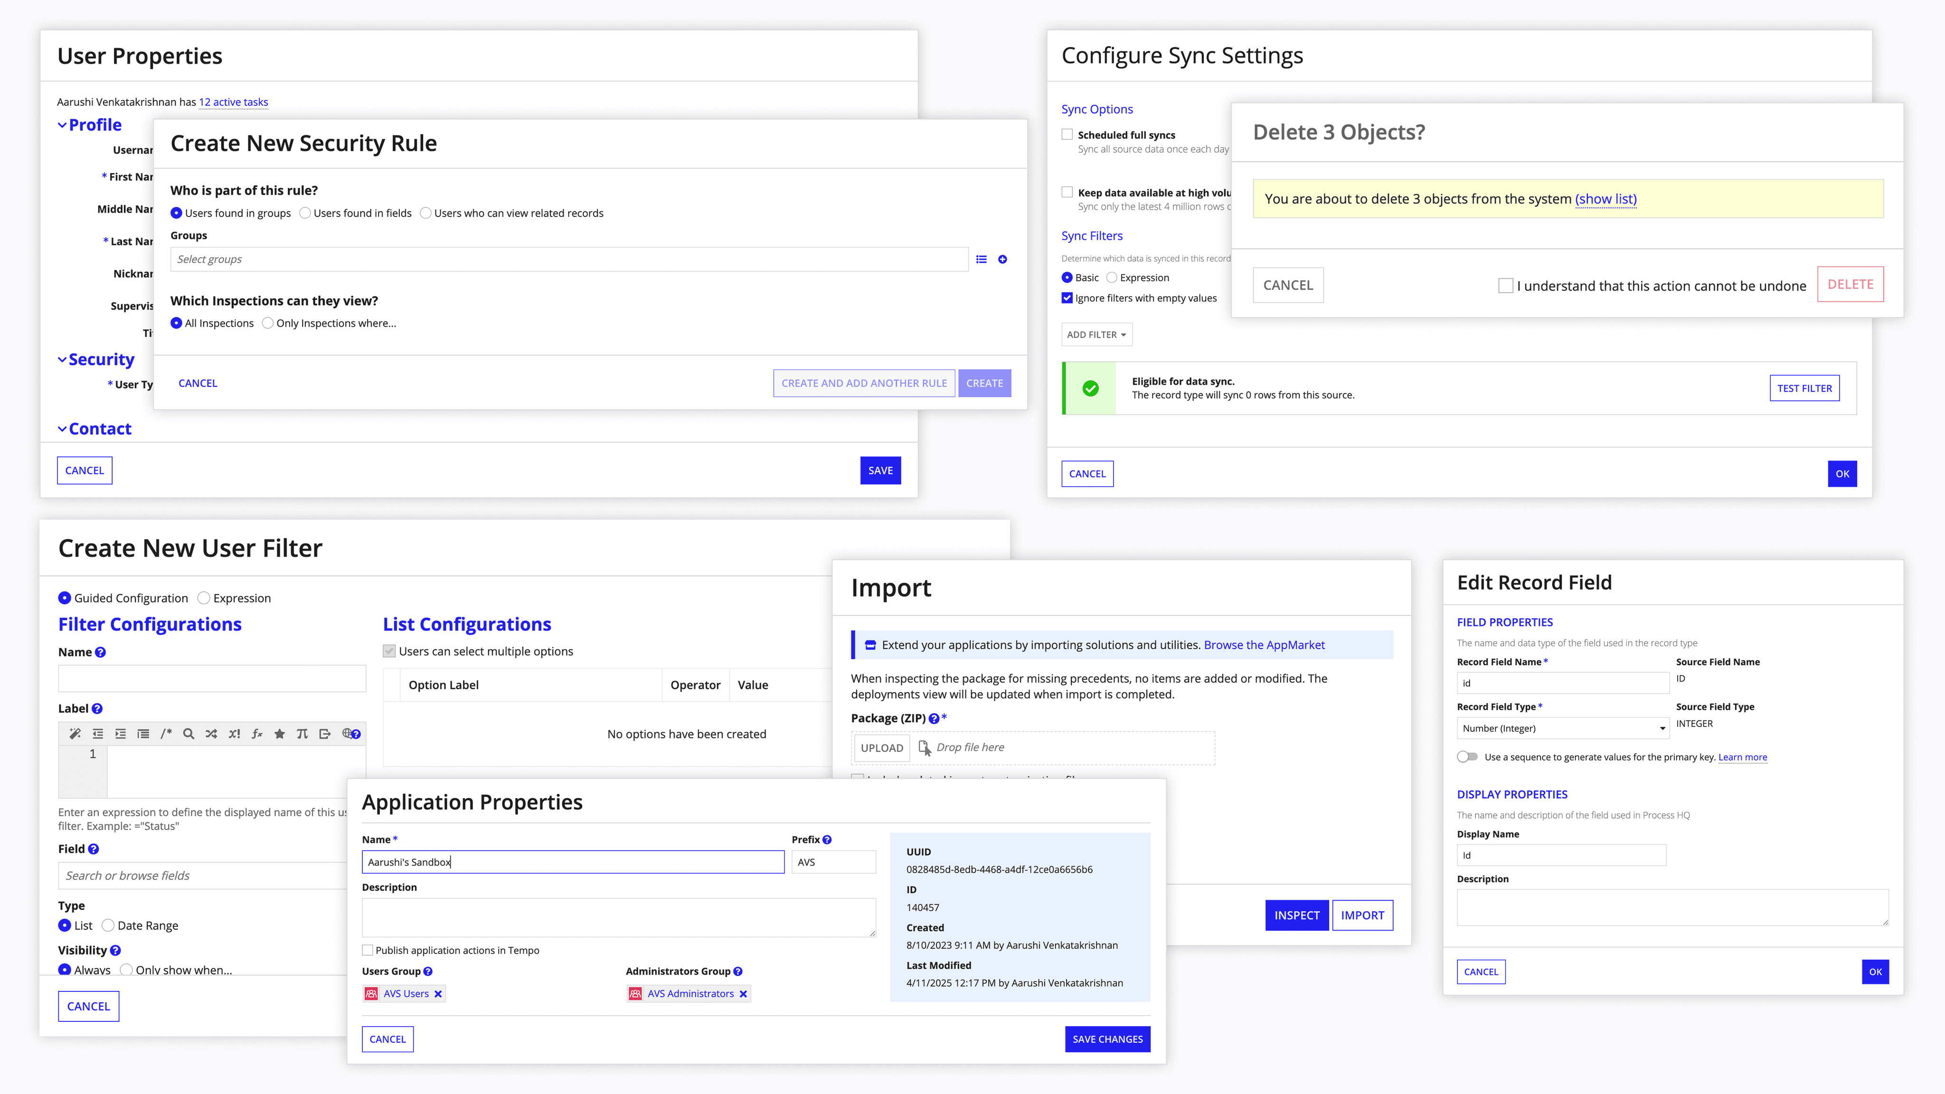This screenshot has width=1945, height=1094.
Task: Click the comment /* icon in expression toolbar
Action: [166, 733]
